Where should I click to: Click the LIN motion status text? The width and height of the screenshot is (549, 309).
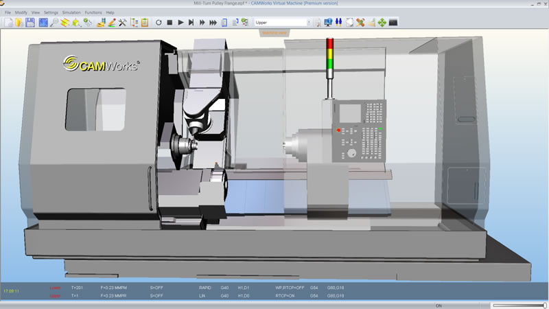(202, 296)
